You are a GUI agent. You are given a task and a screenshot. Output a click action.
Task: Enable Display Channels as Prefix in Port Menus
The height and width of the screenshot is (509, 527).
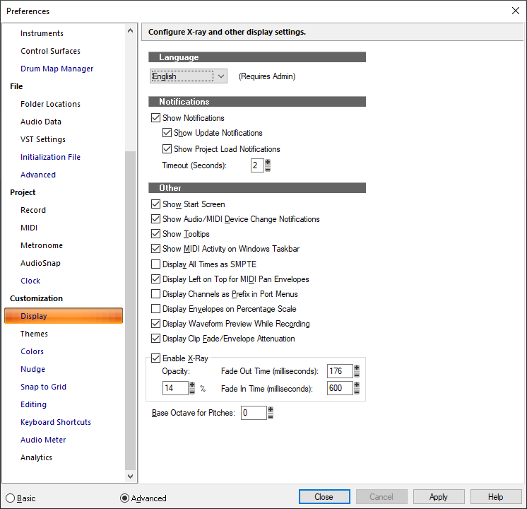tap(155, 293)
